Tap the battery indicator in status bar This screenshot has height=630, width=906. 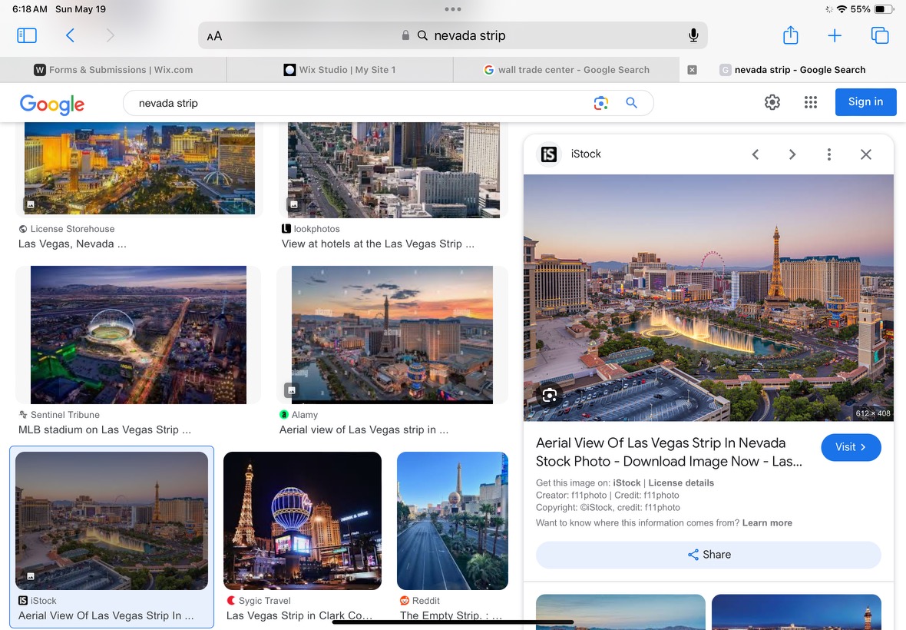(883, 8)
